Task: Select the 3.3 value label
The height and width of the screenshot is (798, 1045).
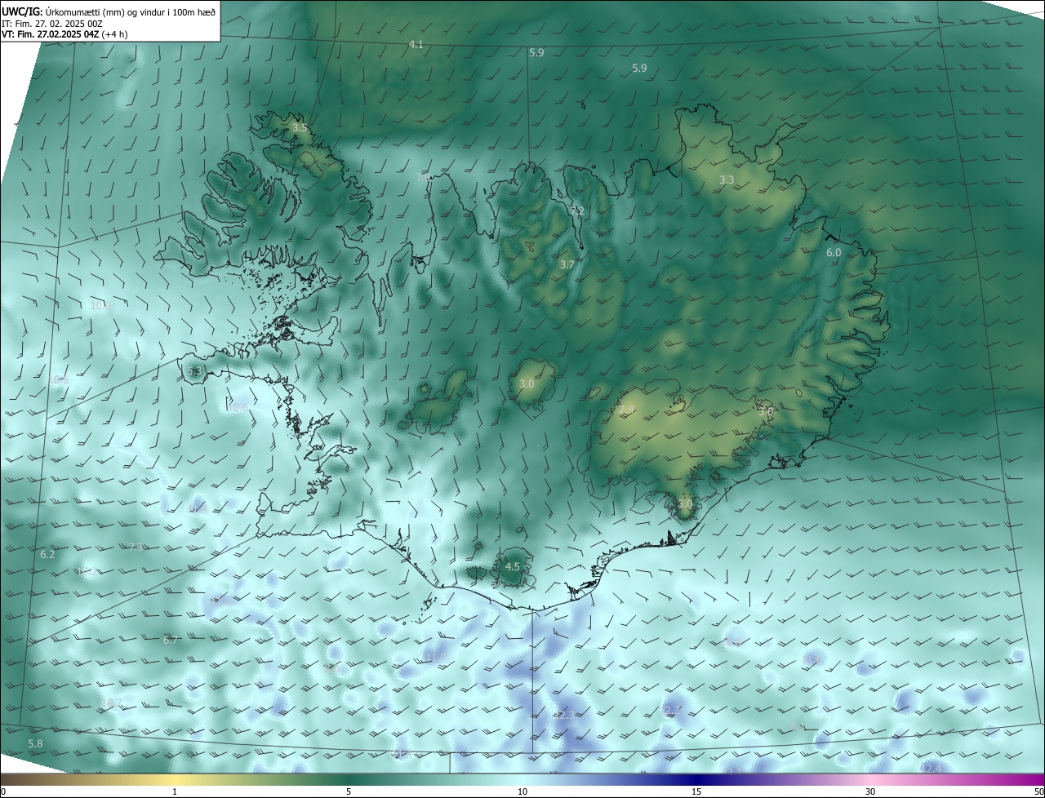Action: (x=727, y=180)
